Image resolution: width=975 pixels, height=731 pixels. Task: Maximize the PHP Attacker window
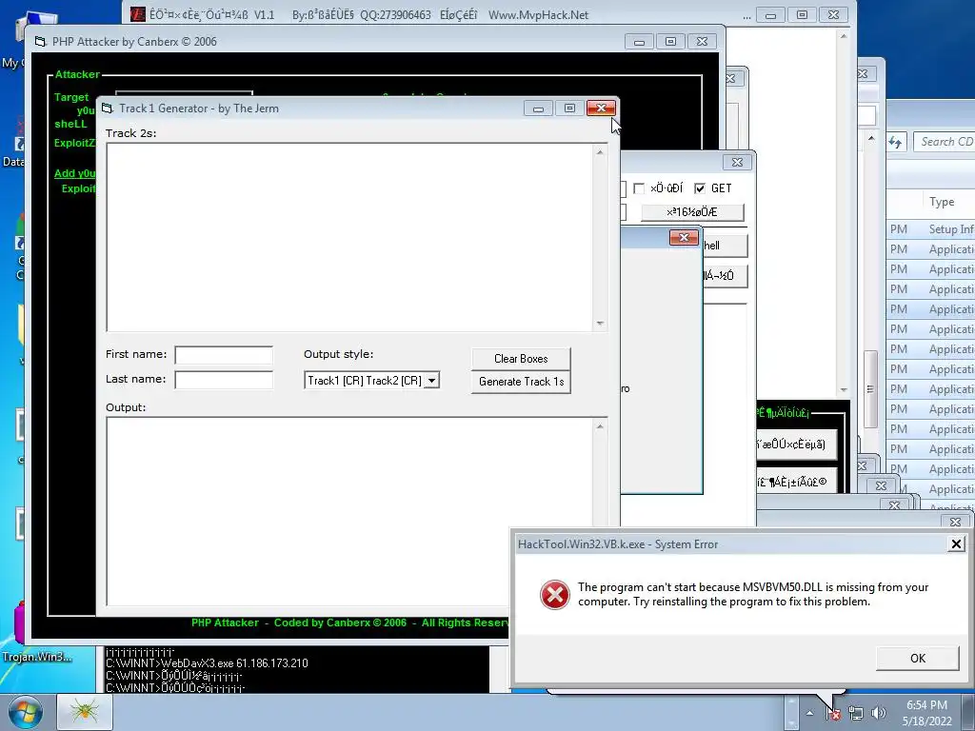(x=670, y=42)
